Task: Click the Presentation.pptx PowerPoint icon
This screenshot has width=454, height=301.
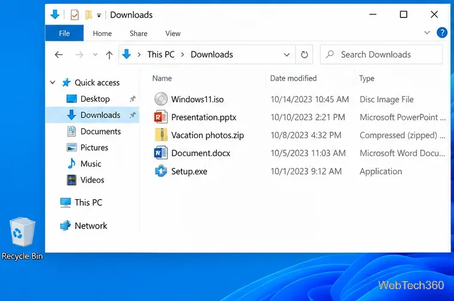Action: [x=161, y=117]
